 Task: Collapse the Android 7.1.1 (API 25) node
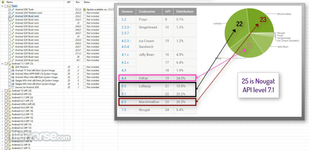[2, 64]
